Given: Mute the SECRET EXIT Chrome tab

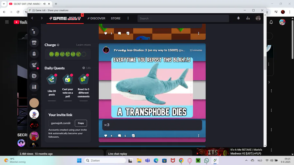Looking at the screenshot, I should click(44, 4).
